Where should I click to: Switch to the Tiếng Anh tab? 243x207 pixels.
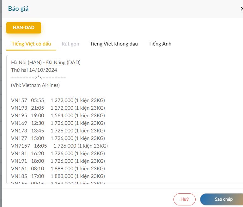[160, 44]
